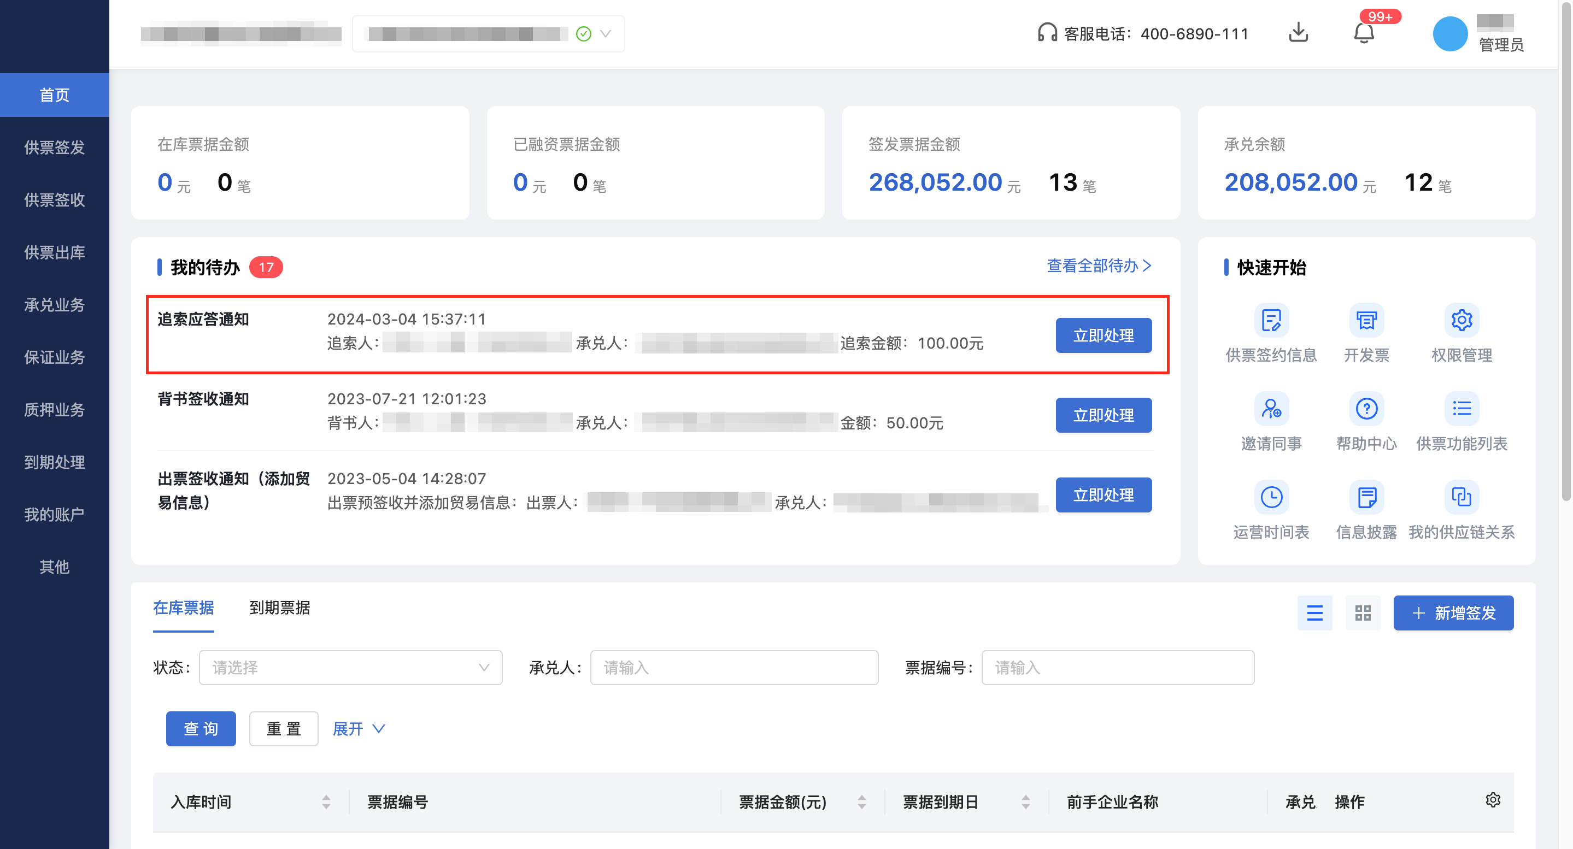The image size is (1573, 849).
Task: Open 邀请同事 quick start icon
Action: (x=1271, y=408)
